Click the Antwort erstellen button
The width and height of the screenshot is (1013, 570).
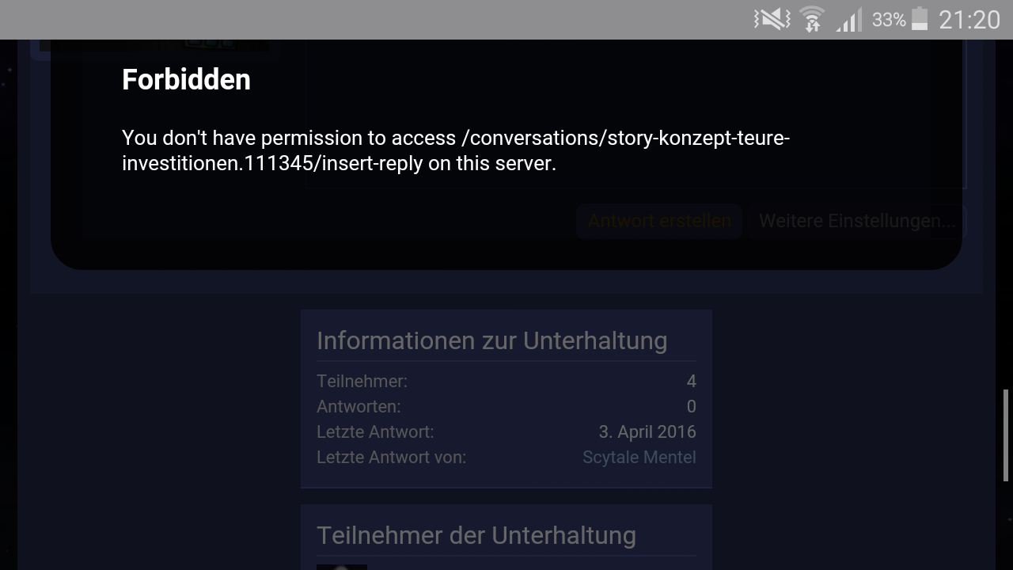[x=659, y=221]
